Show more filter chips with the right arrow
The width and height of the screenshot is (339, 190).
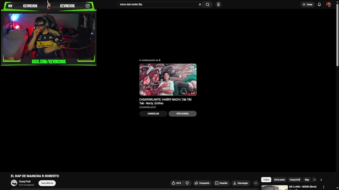[321, 180]
